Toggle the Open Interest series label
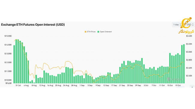The image size is (195, 109). coord(106,32)
